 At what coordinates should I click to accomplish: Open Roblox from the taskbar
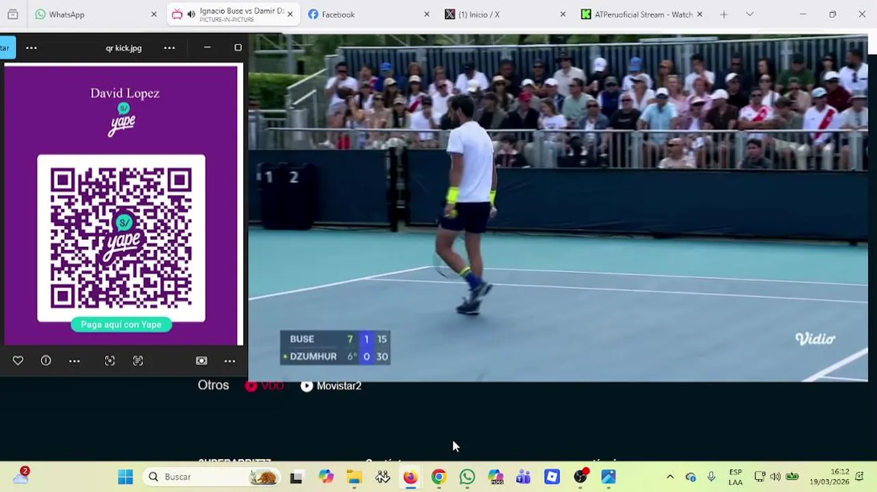[x=552, y=477]
